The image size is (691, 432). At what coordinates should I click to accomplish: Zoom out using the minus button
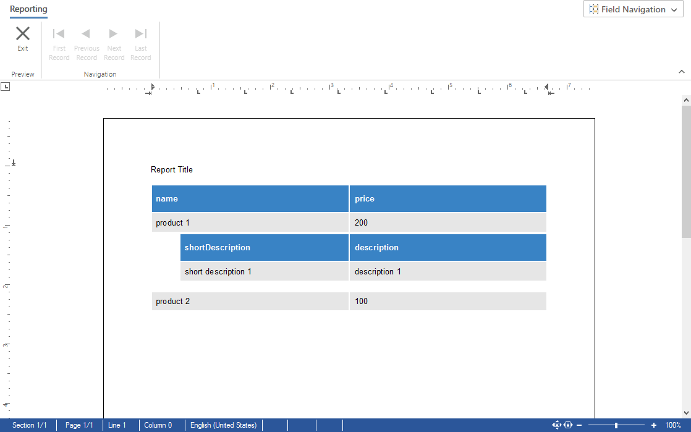click(579, 425)
